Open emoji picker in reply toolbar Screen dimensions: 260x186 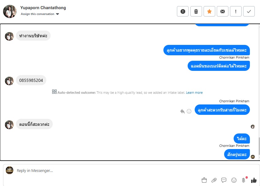tap(234, 180)
